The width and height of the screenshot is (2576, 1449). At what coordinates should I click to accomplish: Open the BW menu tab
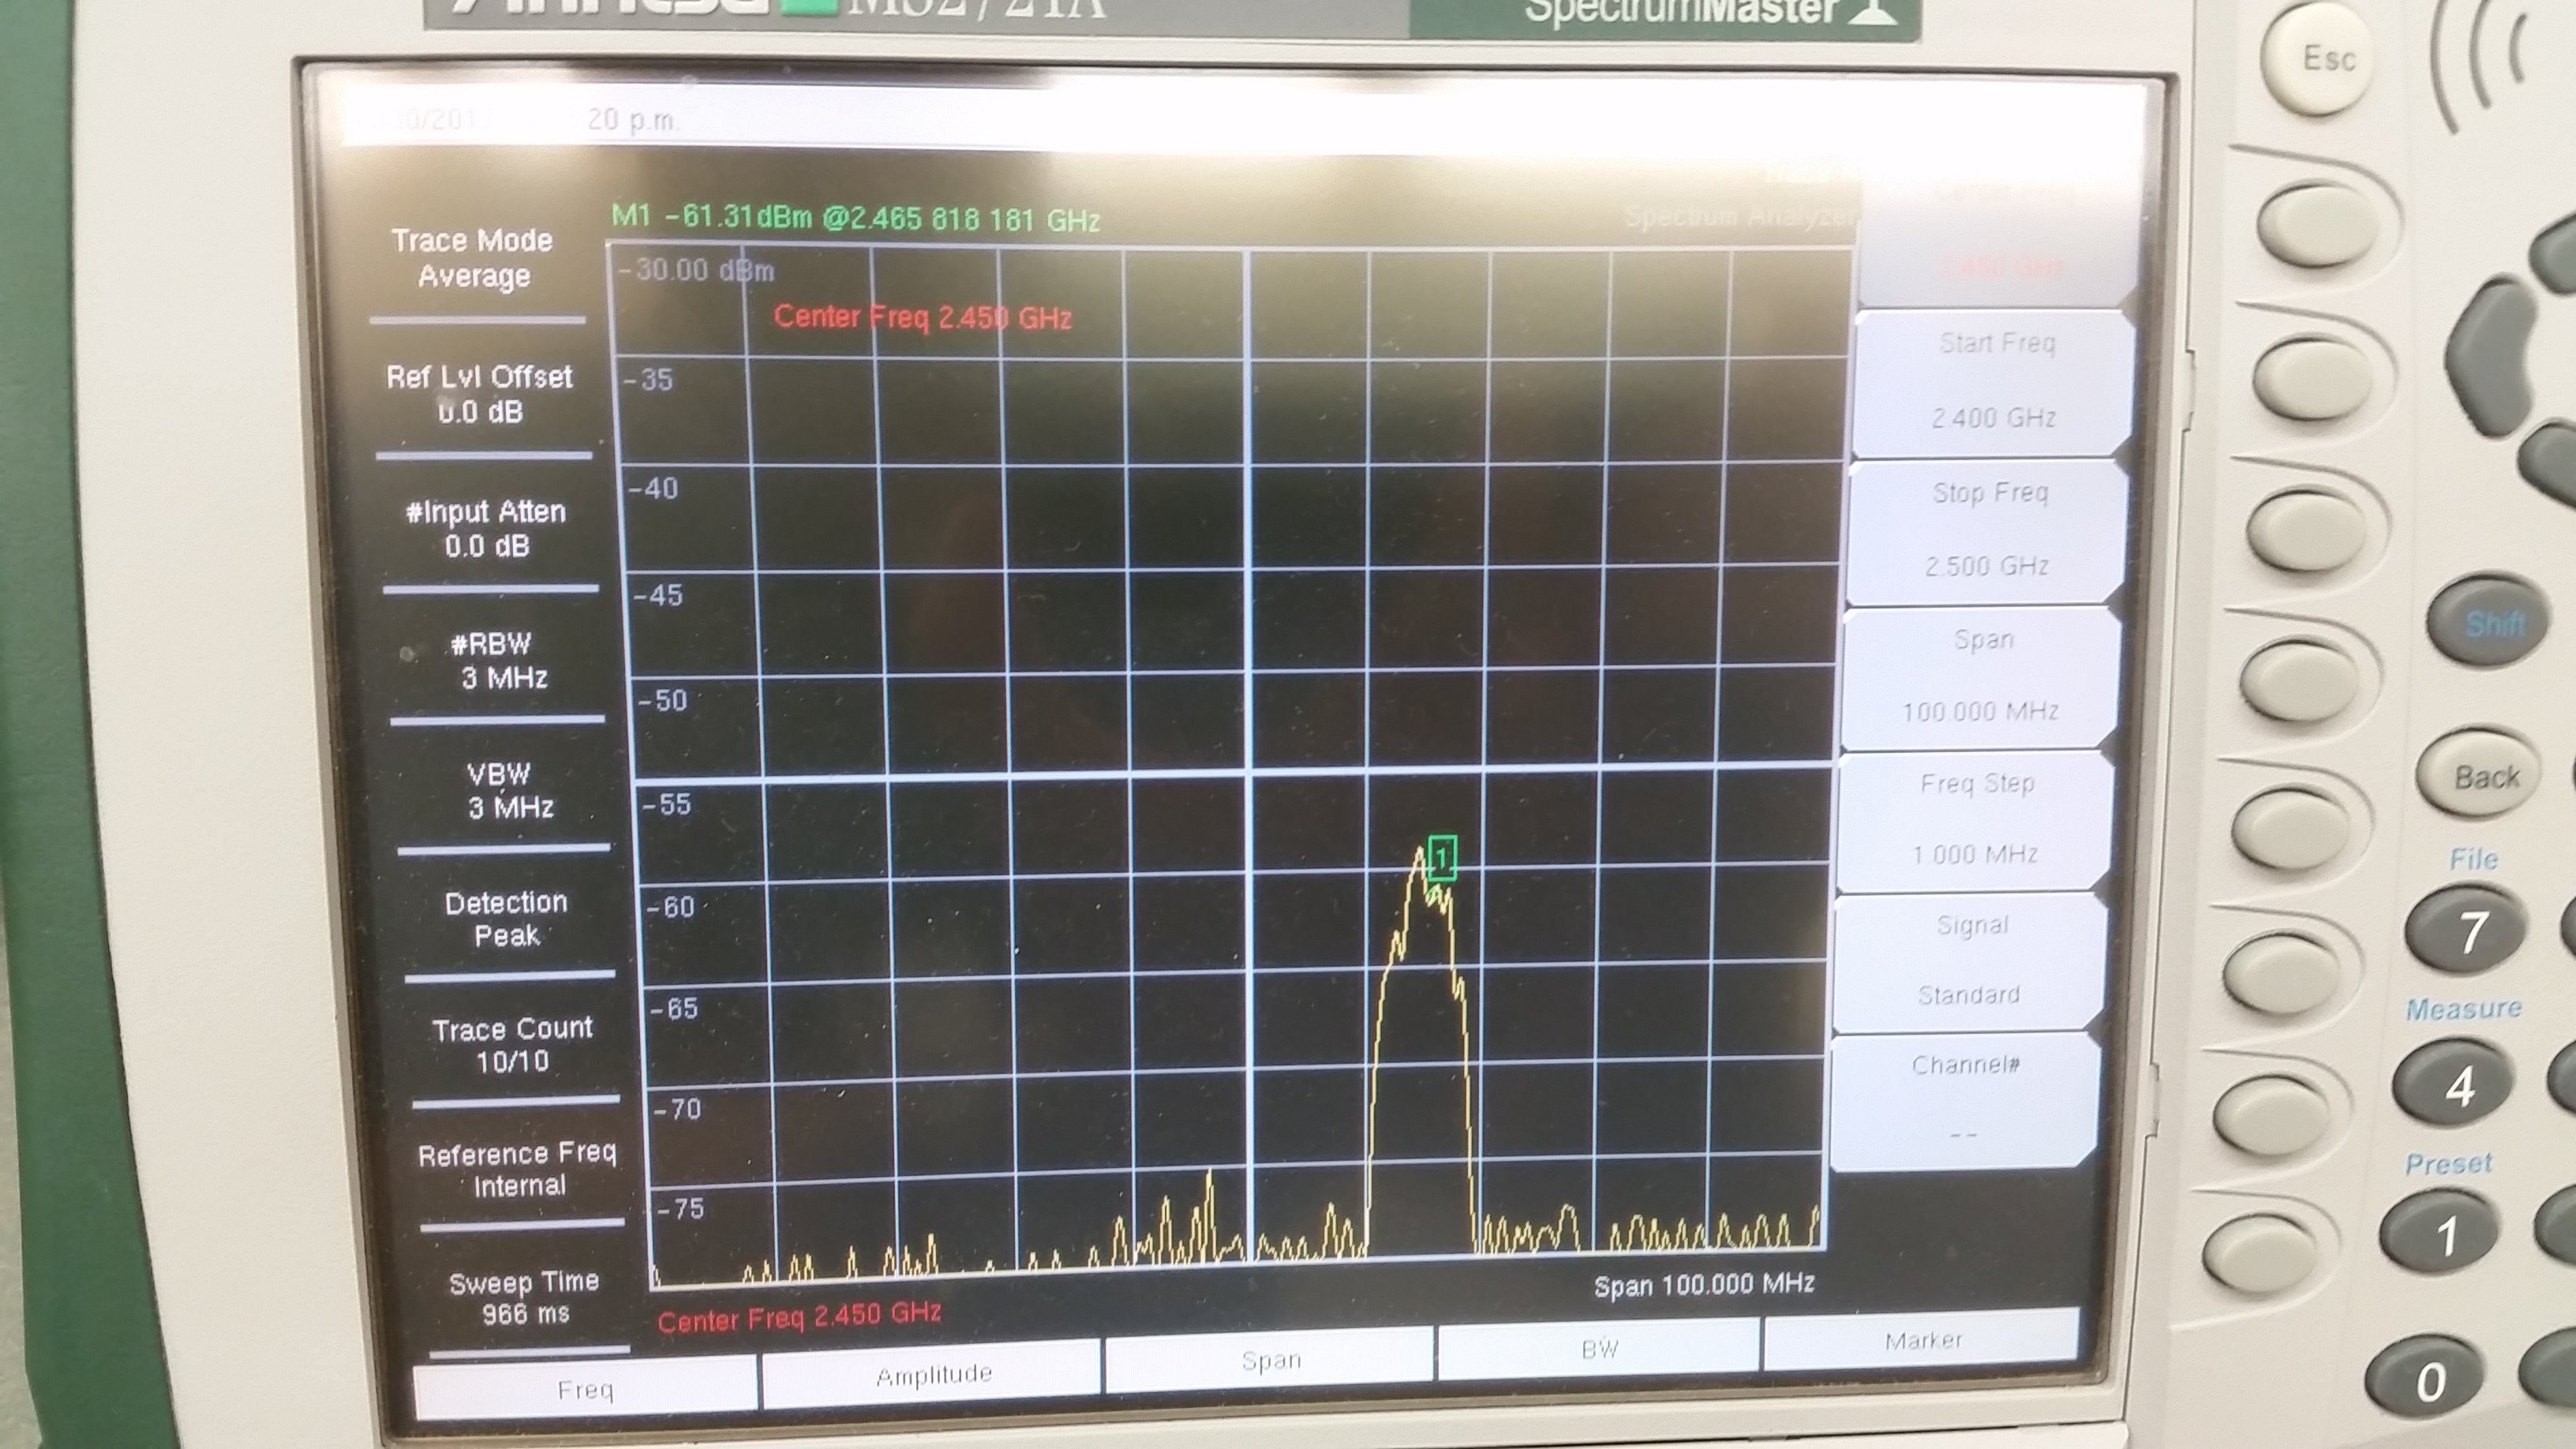[x=1598, y=1348]
